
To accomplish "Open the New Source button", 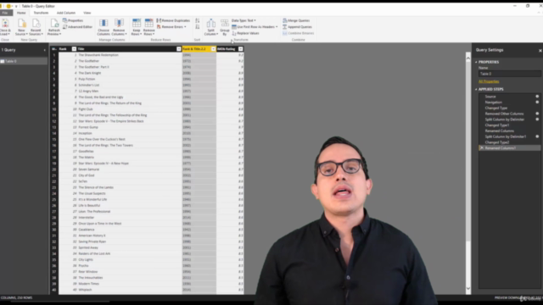I will pos(21,27).
